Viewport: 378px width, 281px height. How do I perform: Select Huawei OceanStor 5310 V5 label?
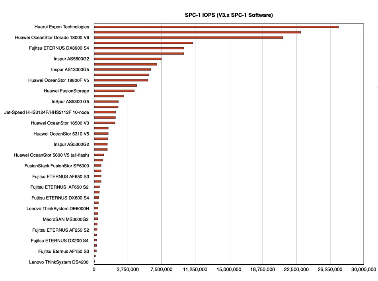tap(61, 134)
